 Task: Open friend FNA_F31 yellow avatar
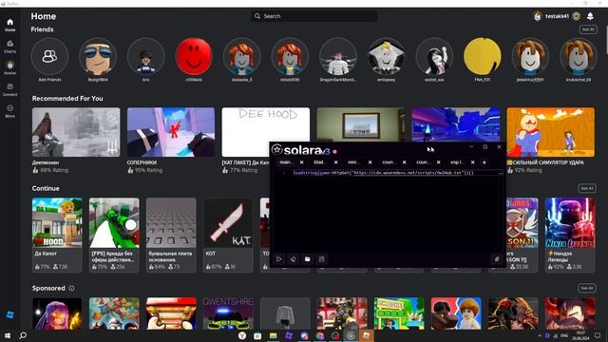coord(483,57)
